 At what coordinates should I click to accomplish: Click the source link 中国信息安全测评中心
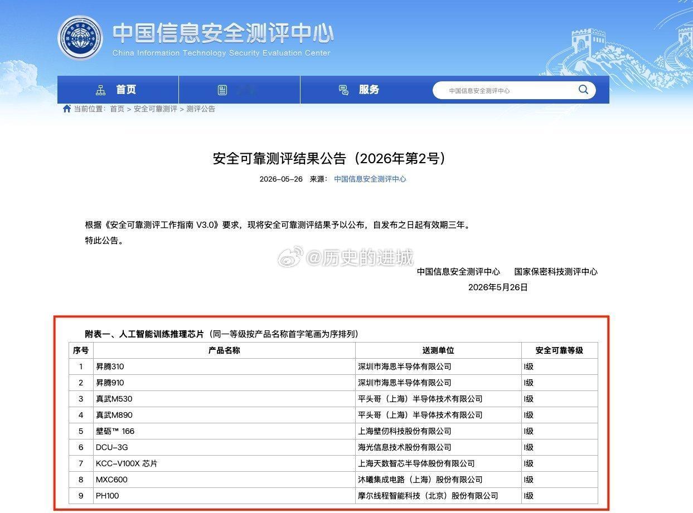click(370, 179)
